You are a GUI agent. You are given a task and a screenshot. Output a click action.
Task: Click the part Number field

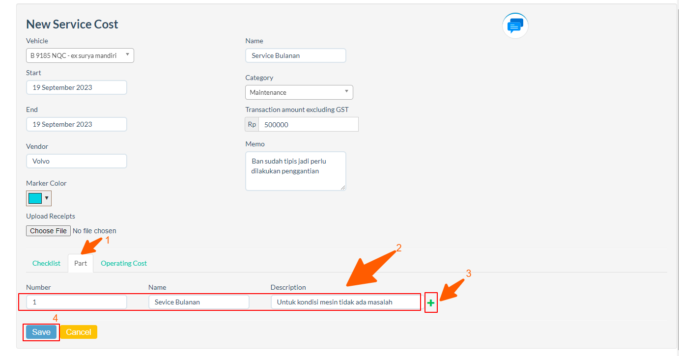point(77,302)
